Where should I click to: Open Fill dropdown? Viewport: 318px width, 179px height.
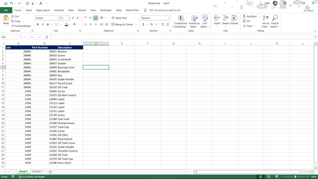(x=247, y=21)
